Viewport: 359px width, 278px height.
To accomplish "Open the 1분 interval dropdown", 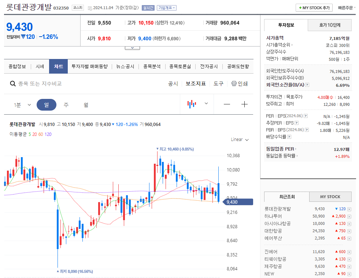I will point(22,105).
